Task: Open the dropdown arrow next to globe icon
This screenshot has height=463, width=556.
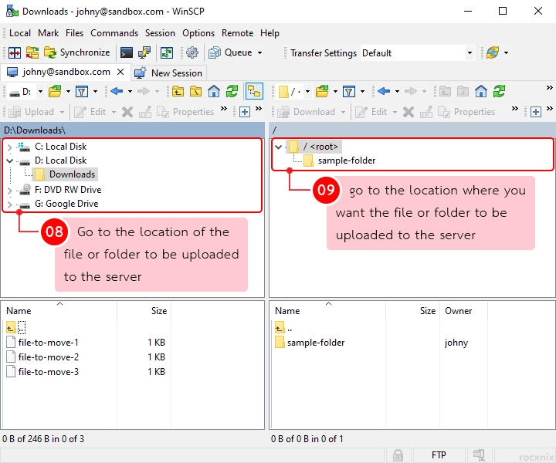Action: [506, 52]
